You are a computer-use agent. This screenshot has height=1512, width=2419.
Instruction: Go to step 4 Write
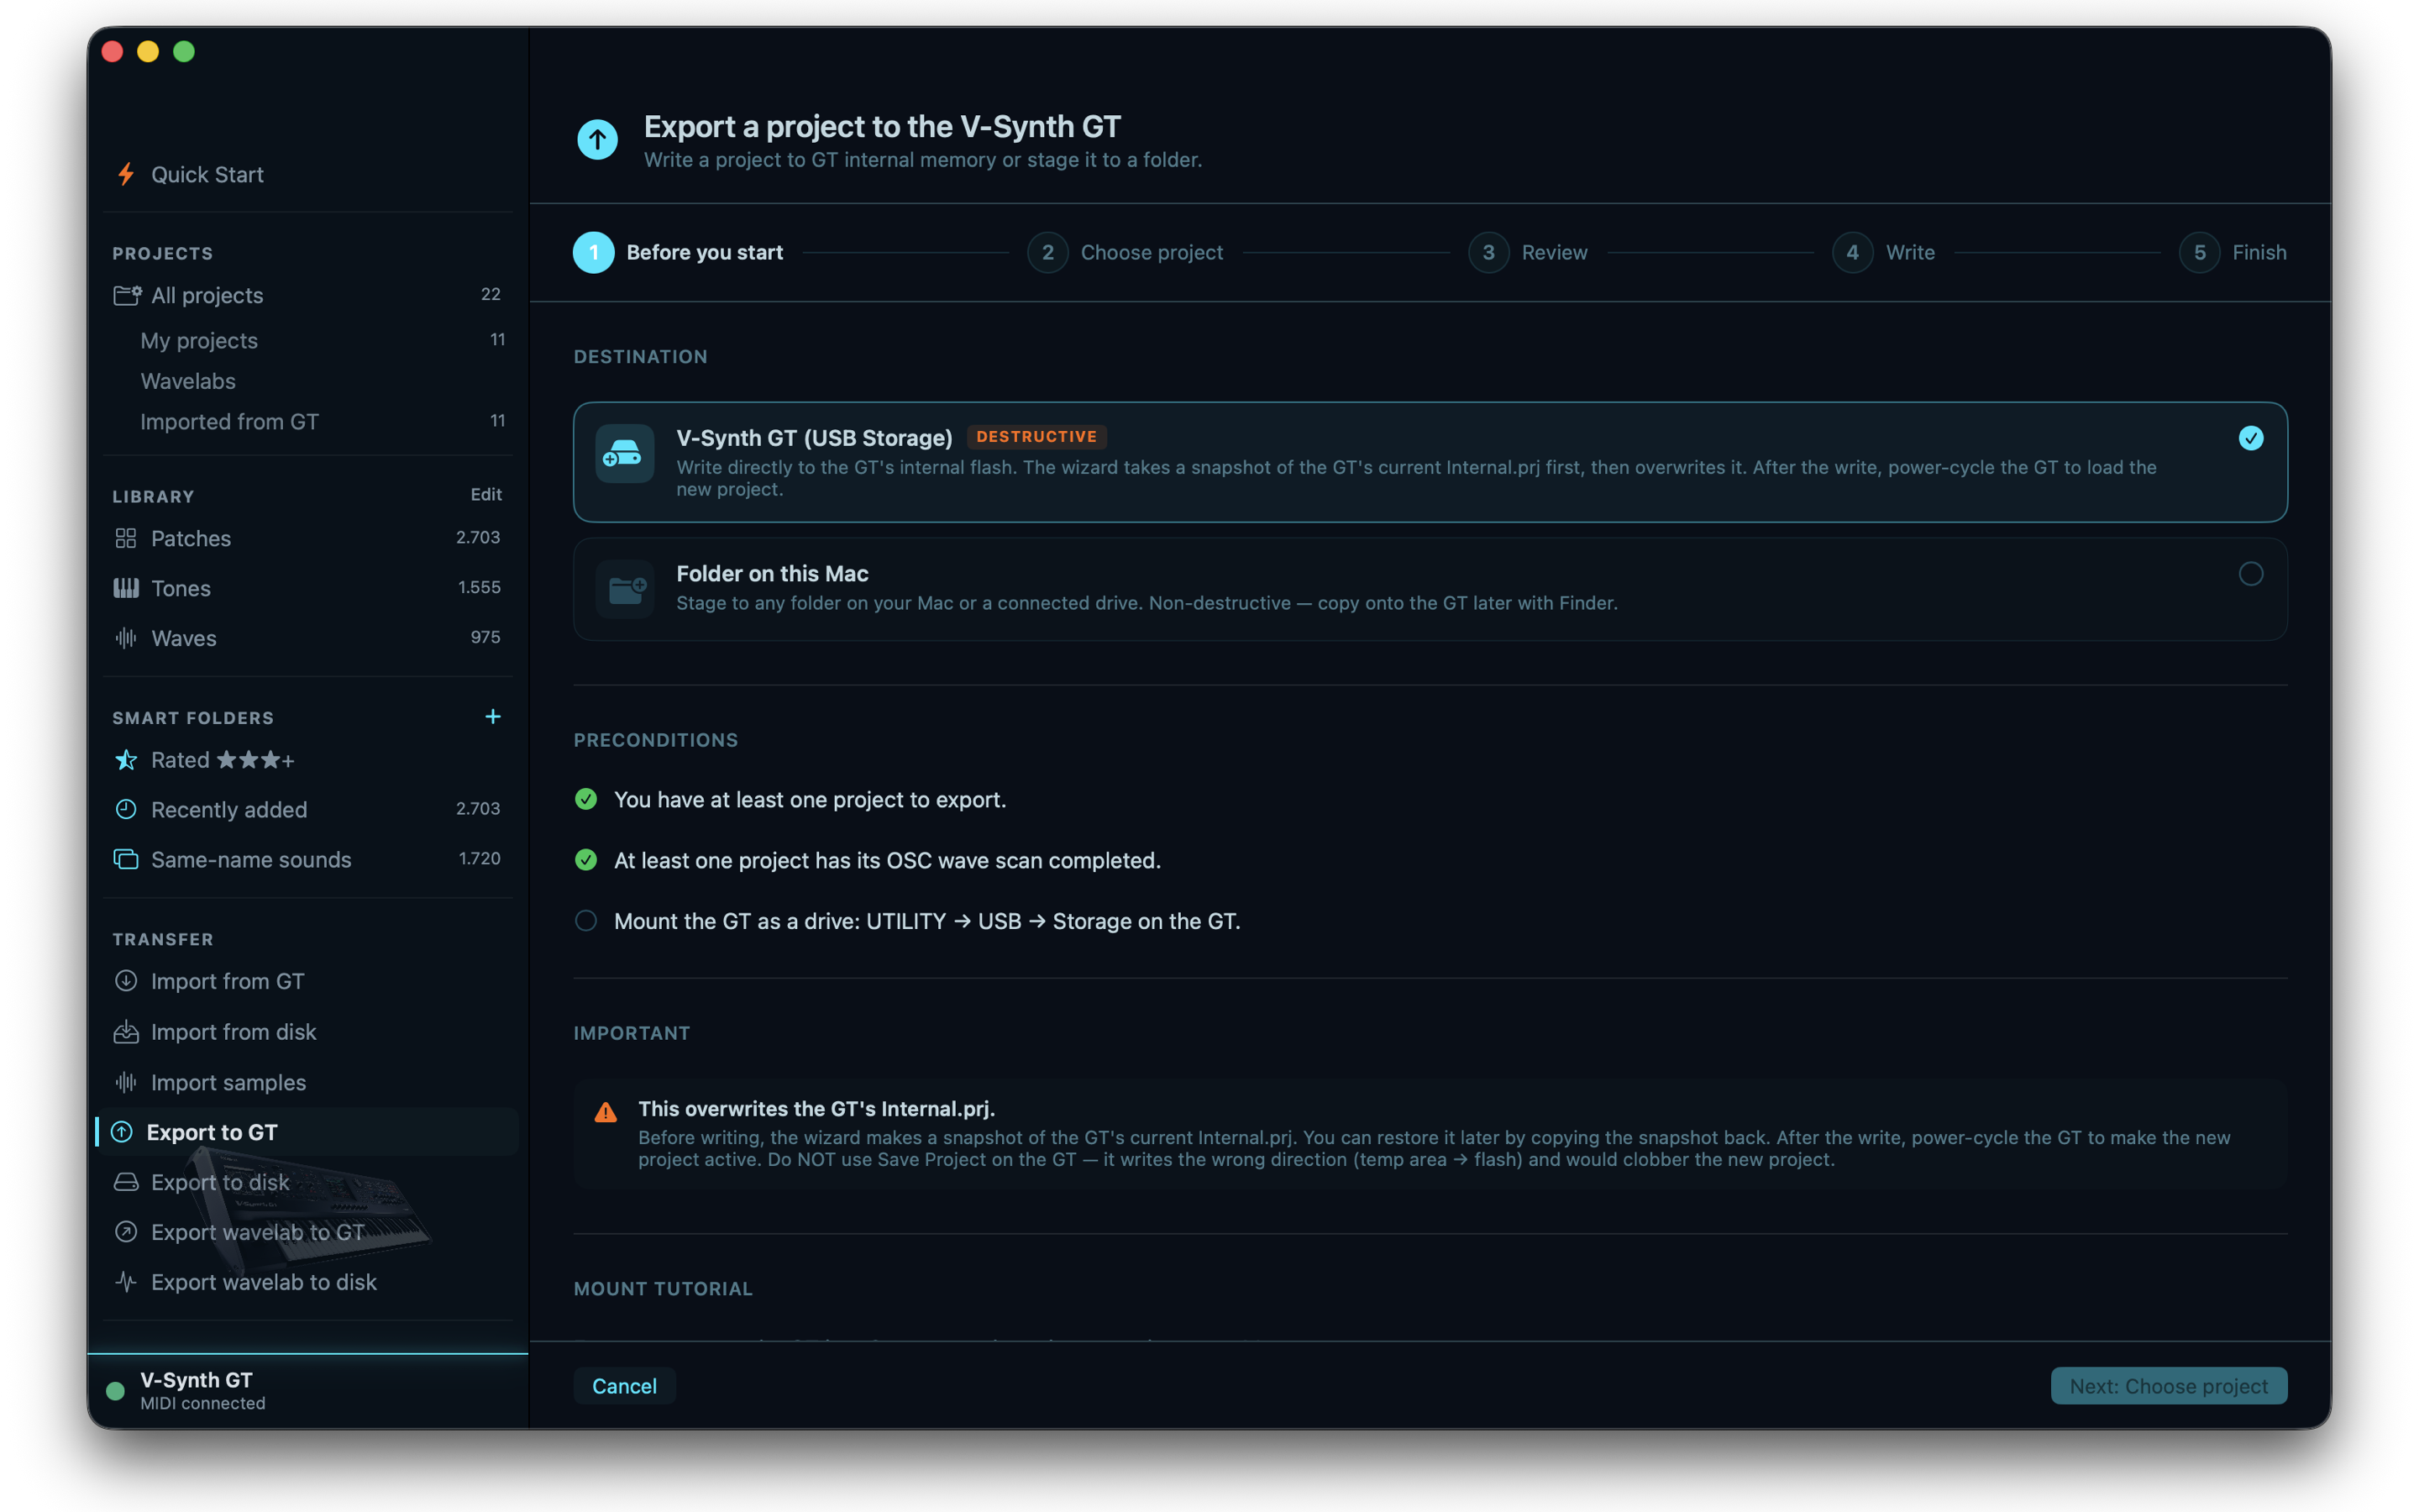tap(1884, 253)
